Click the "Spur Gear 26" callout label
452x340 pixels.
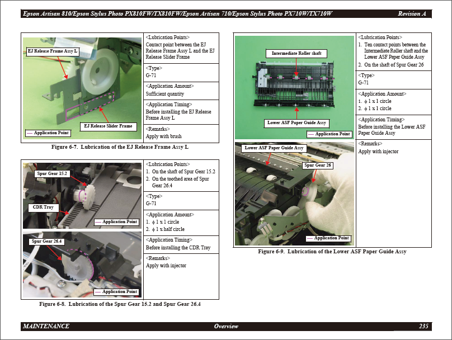point(317,166)
